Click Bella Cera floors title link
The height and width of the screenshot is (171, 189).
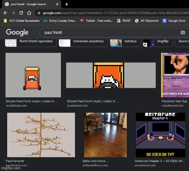(x=96, y=161)
